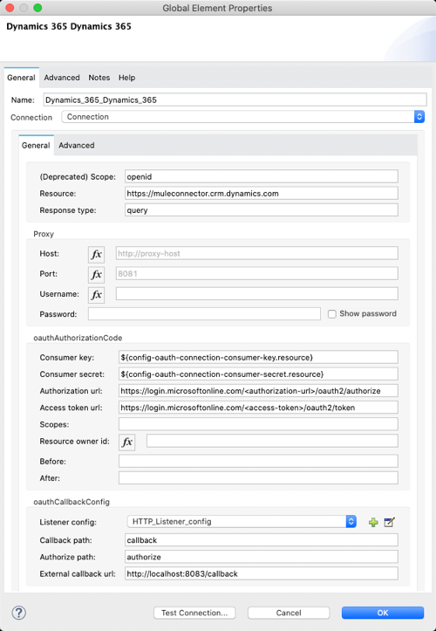Click the green zoom window button
Image resolution: width=436 pixels, height=631 pixels.
[x=37, y=8]
